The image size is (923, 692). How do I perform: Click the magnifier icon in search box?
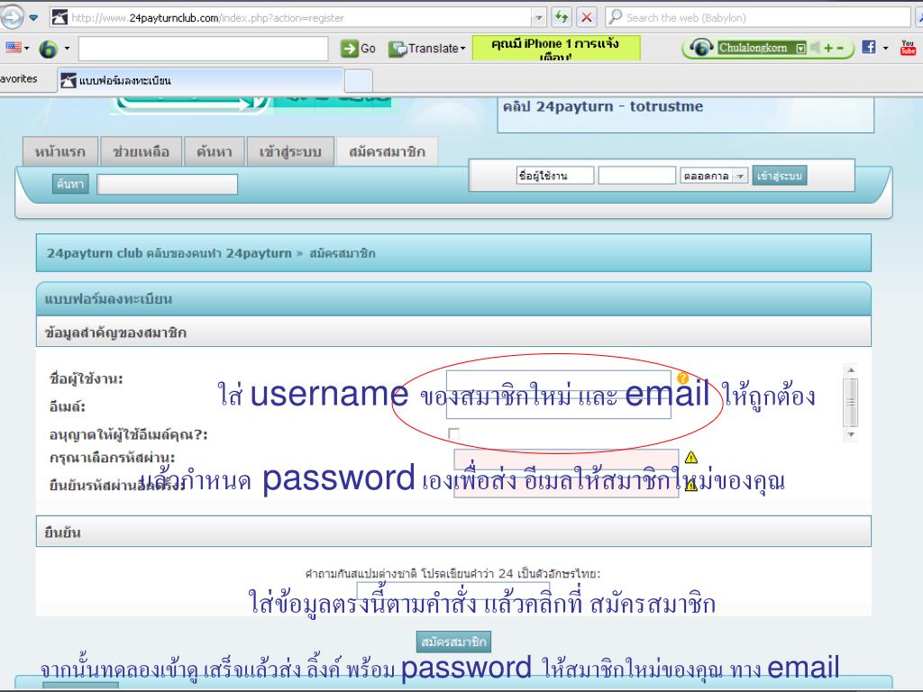click(x=615, y=17)
